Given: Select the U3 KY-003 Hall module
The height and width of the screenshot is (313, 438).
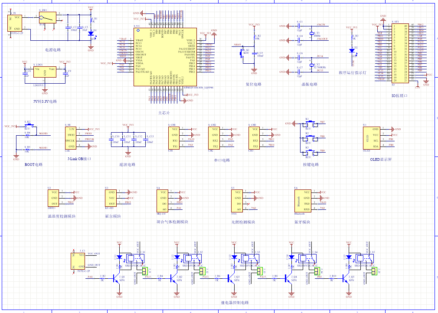Looking at the screenshot, I should (x=111, y=198).
